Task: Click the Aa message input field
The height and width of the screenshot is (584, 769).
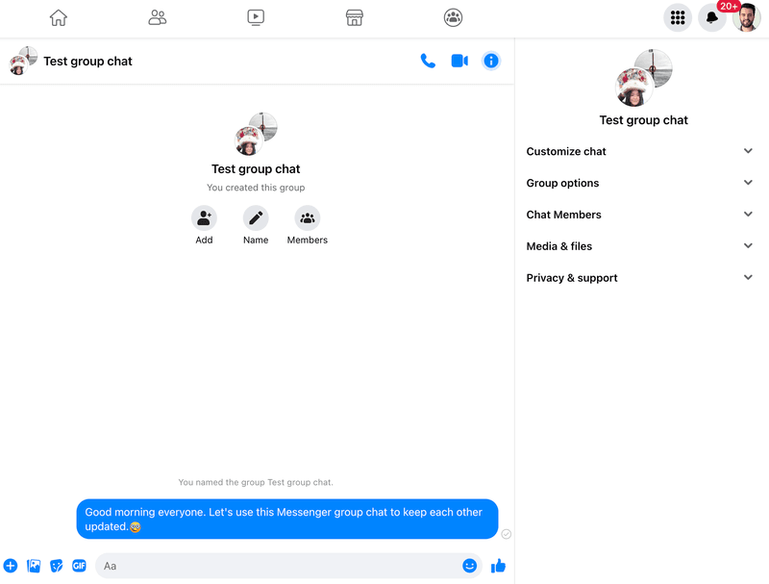Action: pyautogui.click(x=288, y=566)
